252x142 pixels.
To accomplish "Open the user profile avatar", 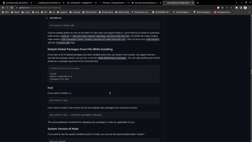I will click(x=245, y=8).
